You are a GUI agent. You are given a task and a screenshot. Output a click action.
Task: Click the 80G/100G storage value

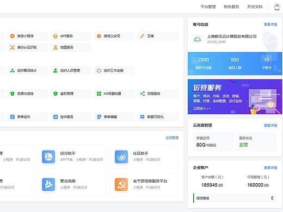click(206, 145)
